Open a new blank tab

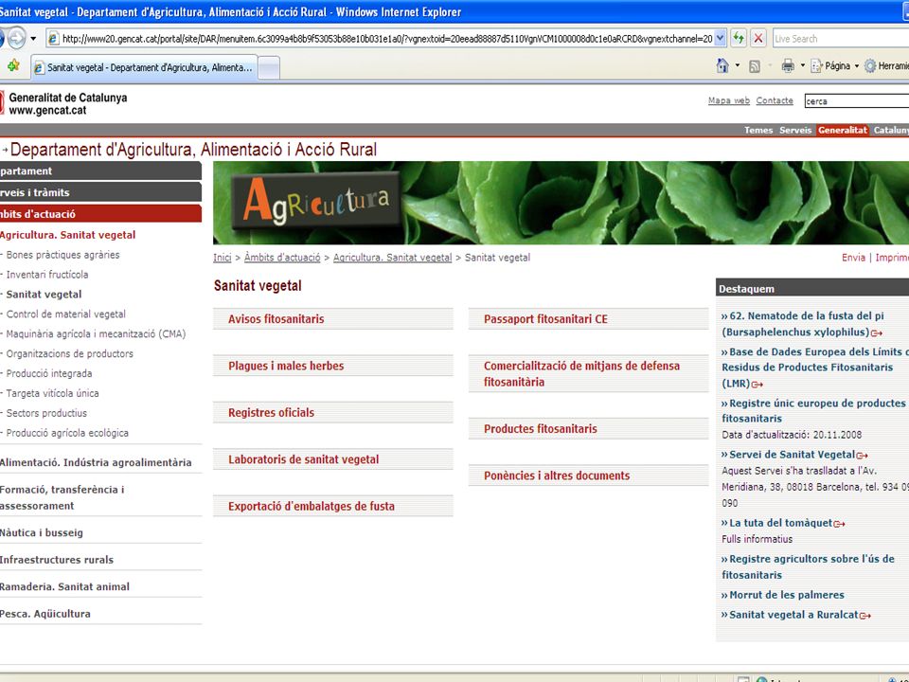268,68
